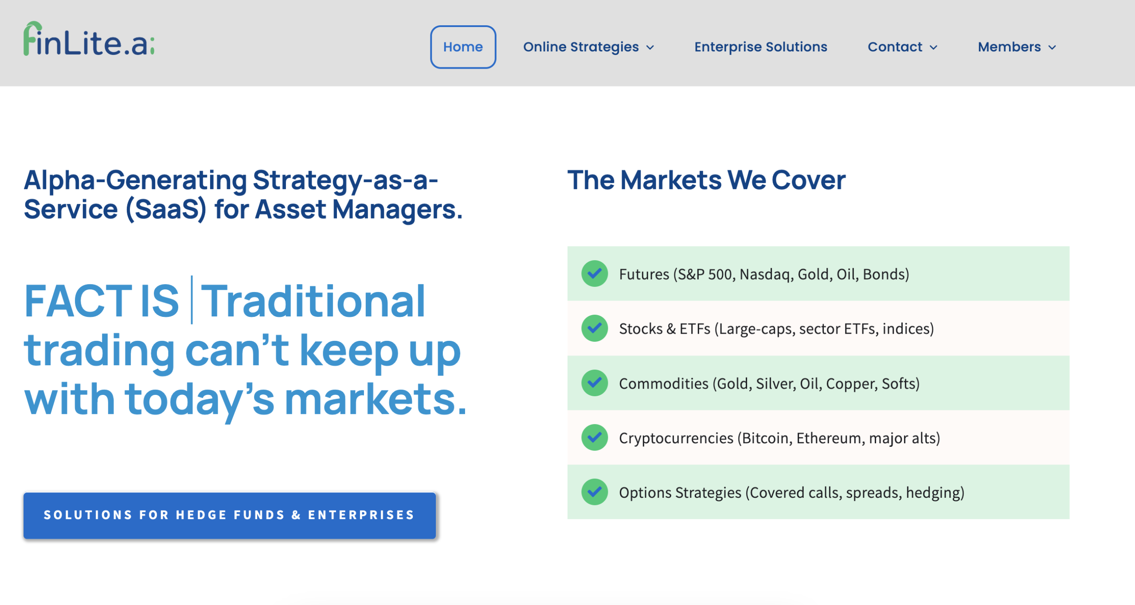Expand the Members menu chevron

pos(1052,47)
